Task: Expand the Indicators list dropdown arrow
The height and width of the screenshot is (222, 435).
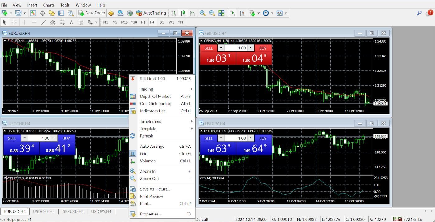Action: 259,13
